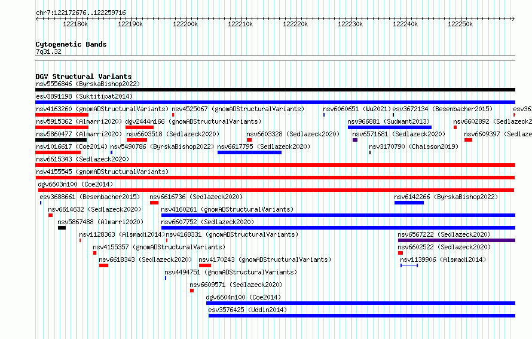Click the nsv5556846 (ByrskaBishop2022) variant label
Image resolution: width=532 pixels, height=339 pixels.
pos(88,84)
